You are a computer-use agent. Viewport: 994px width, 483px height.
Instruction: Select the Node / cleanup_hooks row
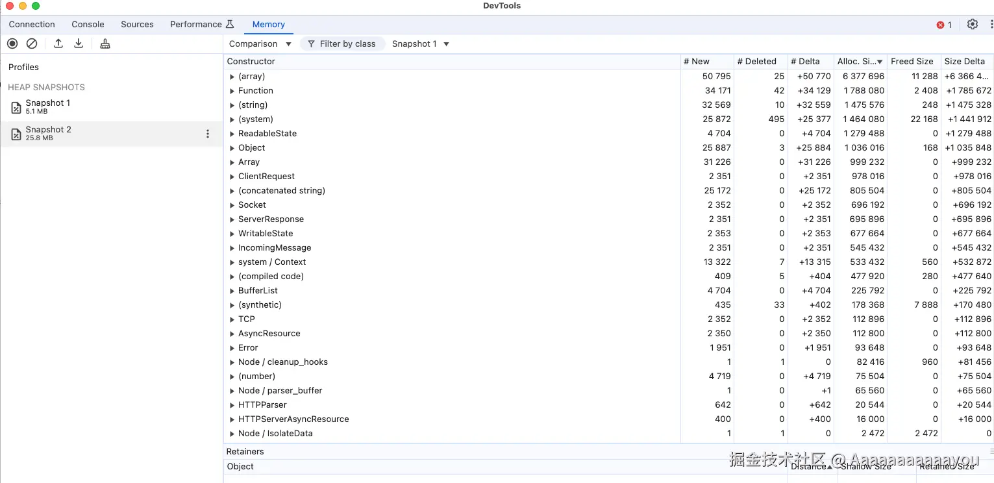tap(608, 362)
